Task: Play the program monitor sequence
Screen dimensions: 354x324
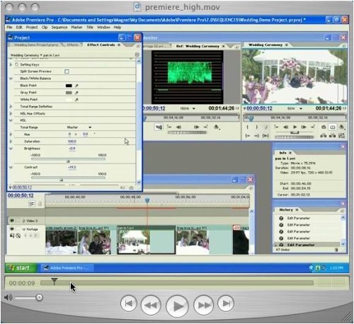Action: tap(295, 127)
